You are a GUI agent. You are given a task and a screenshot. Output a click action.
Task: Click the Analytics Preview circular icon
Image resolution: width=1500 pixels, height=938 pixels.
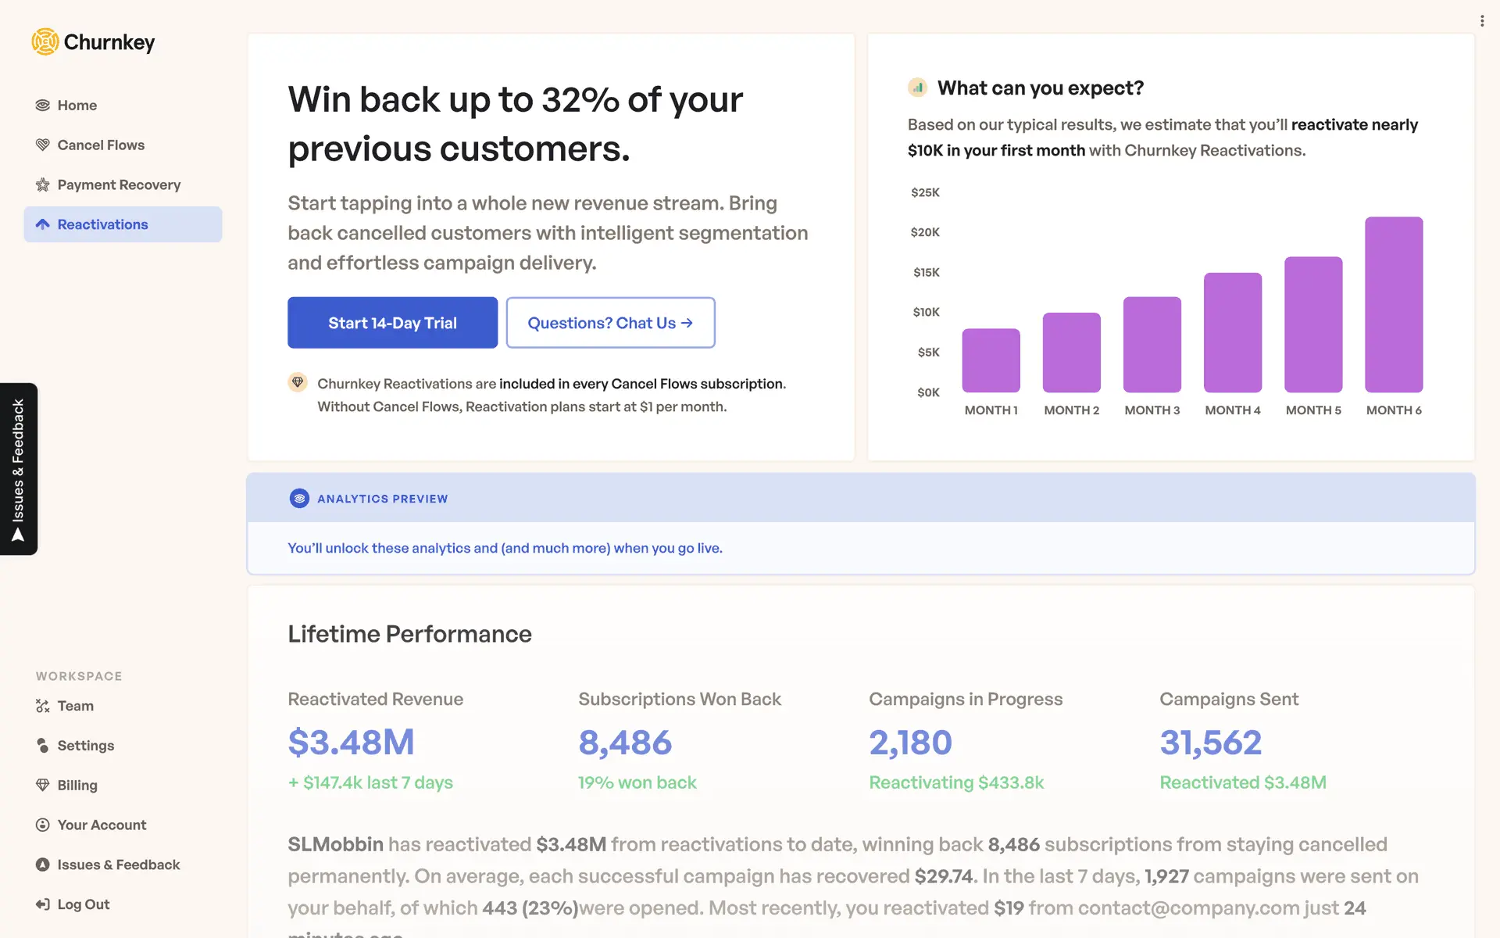coord(299,499)
